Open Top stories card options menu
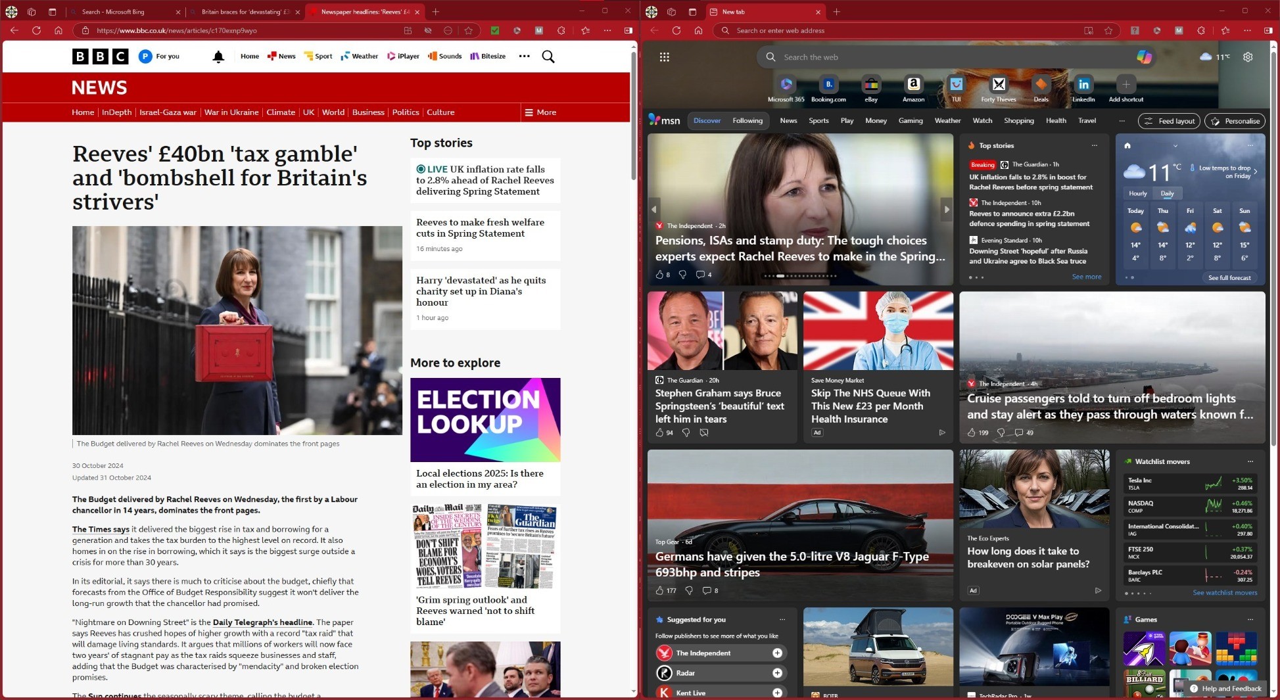 (1095, 145)
